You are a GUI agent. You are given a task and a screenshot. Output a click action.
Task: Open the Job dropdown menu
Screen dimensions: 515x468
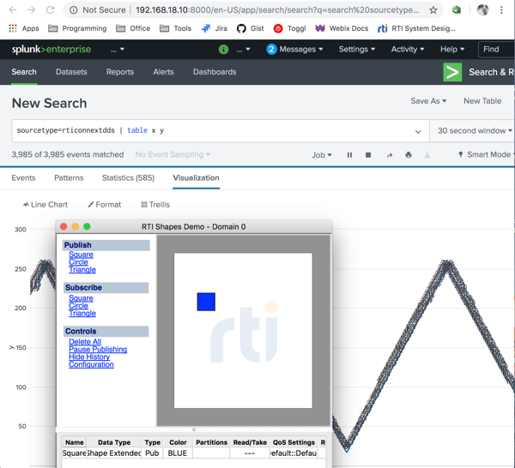click(322, 155)
